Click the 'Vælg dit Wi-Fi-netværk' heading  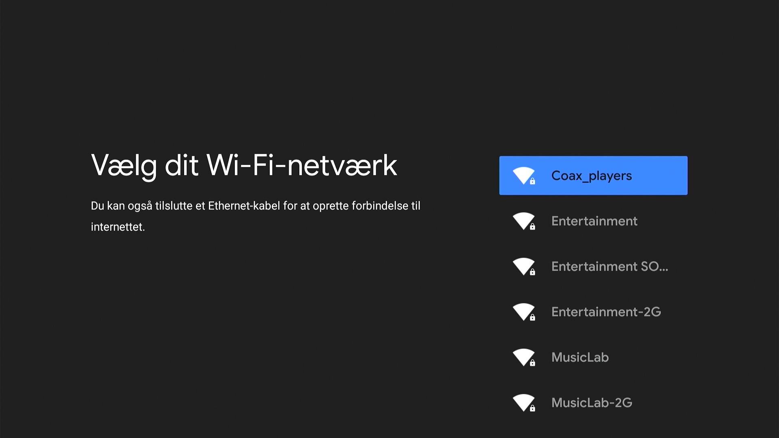tap(244, 165)
